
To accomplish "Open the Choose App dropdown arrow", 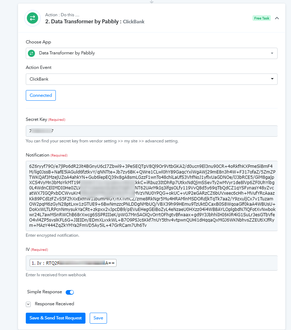I will [x=272, y=53].
